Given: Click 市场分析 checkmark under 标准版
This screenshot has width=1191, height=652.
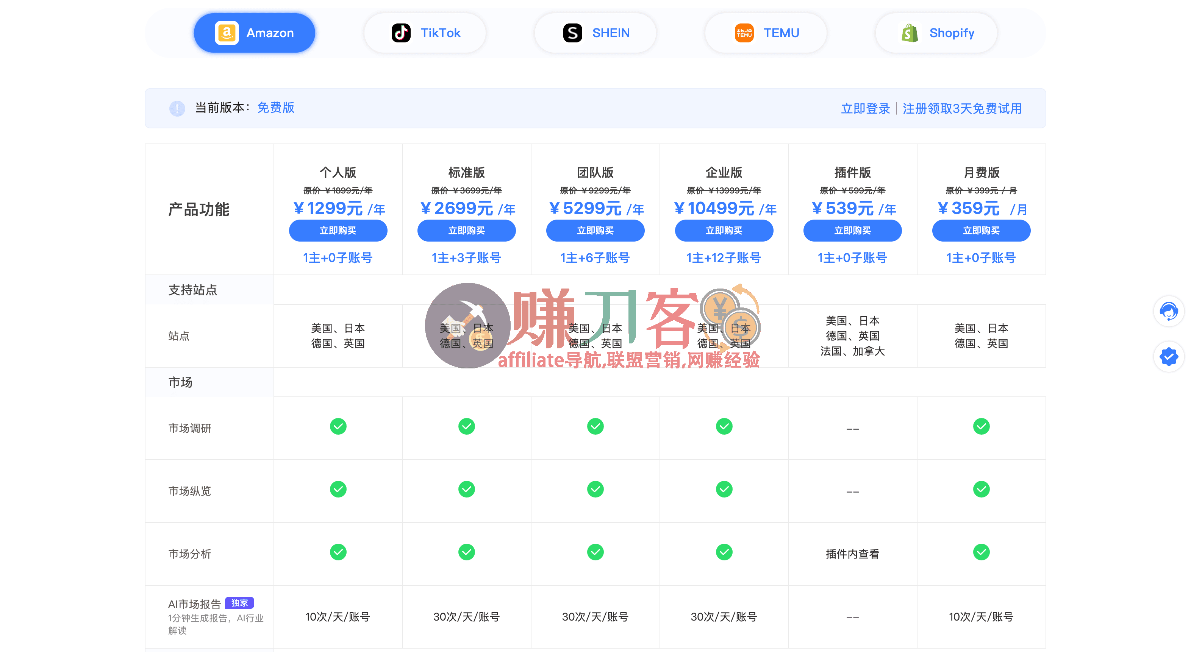Looking at the screenshot, I should coord(466,552).
